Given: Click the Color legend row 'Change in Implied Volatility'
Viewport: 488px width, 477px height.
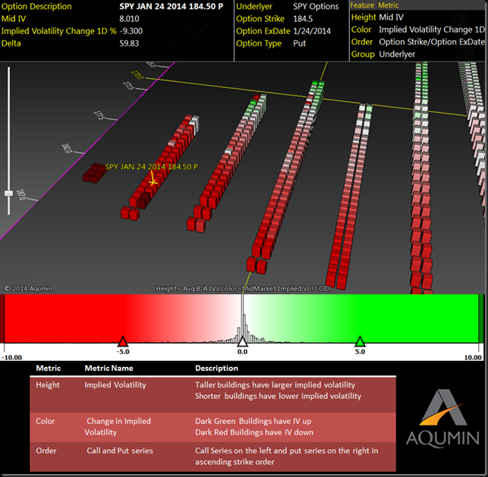Looking at the screenshot, I should (118, 426).
